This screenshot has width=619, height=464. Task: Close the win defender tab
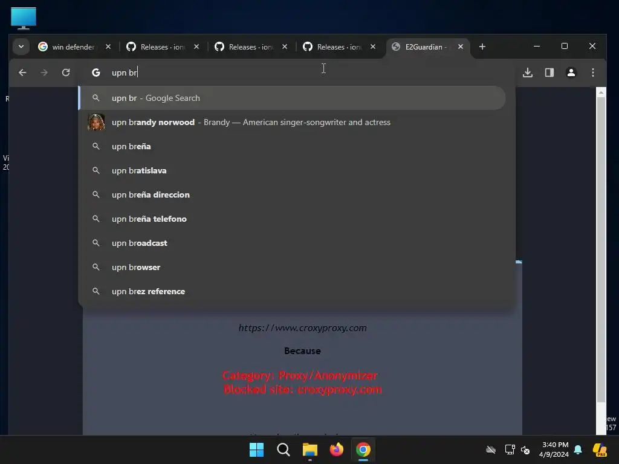coord(108,47)
